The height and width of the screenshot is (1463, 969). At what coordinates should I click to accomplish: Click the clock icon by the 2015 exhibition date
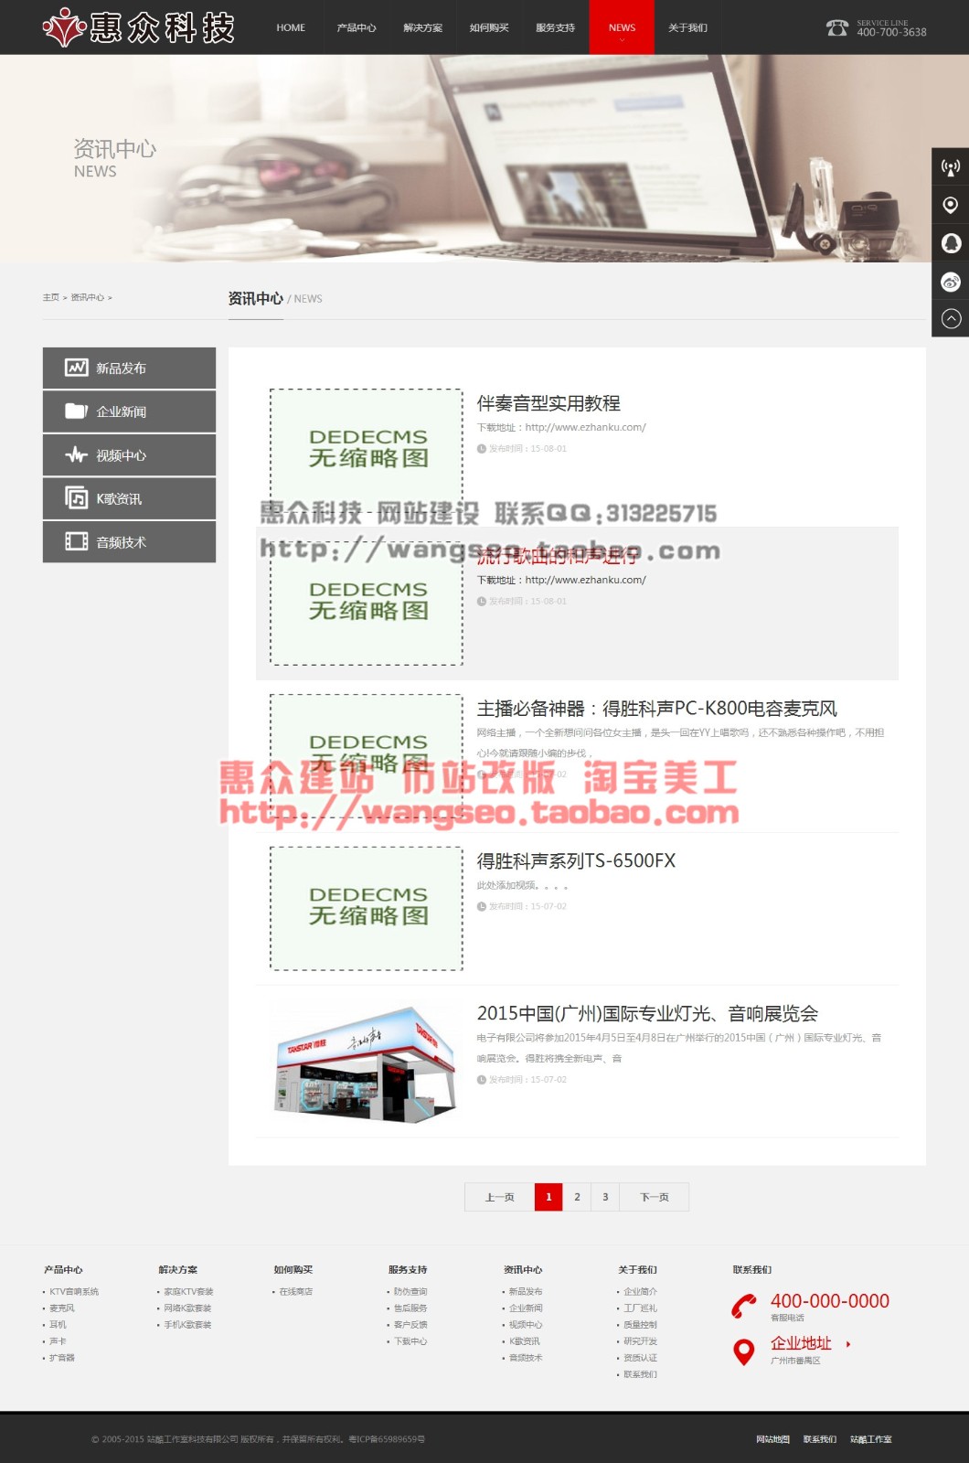[482, 1080]
